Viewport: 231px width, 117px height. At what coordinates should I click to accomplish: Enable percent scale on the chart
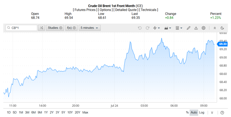(187, 112)
